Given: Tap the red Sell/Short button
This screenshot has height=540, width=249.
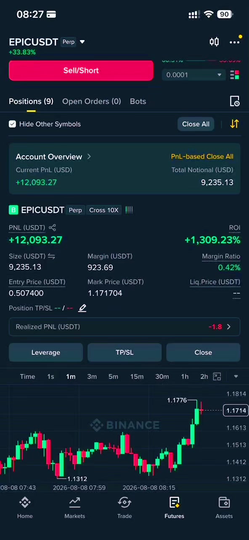Looking at the screenshot, I should (x=81, y=70).
